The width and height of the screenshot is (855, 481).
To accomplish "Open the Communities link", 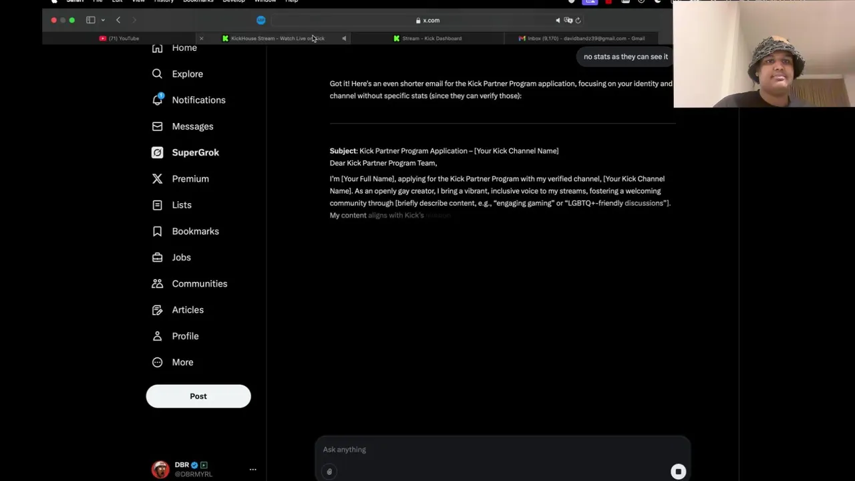I will 200,284.
